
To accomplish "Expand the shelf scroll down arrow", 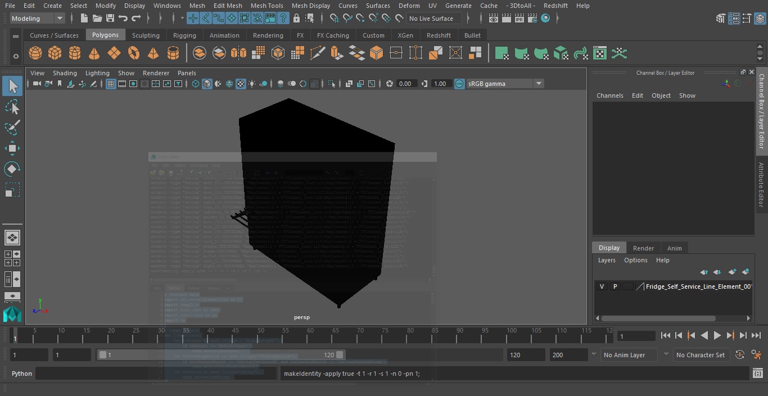I will [761, 58].
